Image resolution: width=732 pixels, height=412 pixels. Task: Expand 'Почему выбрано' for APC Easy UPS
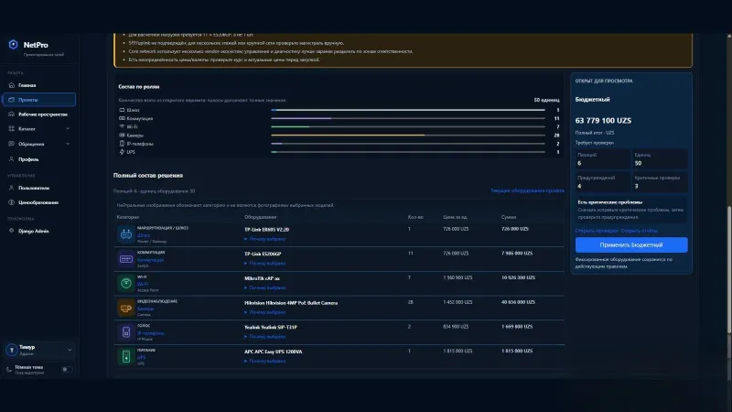tap(264, 361)
